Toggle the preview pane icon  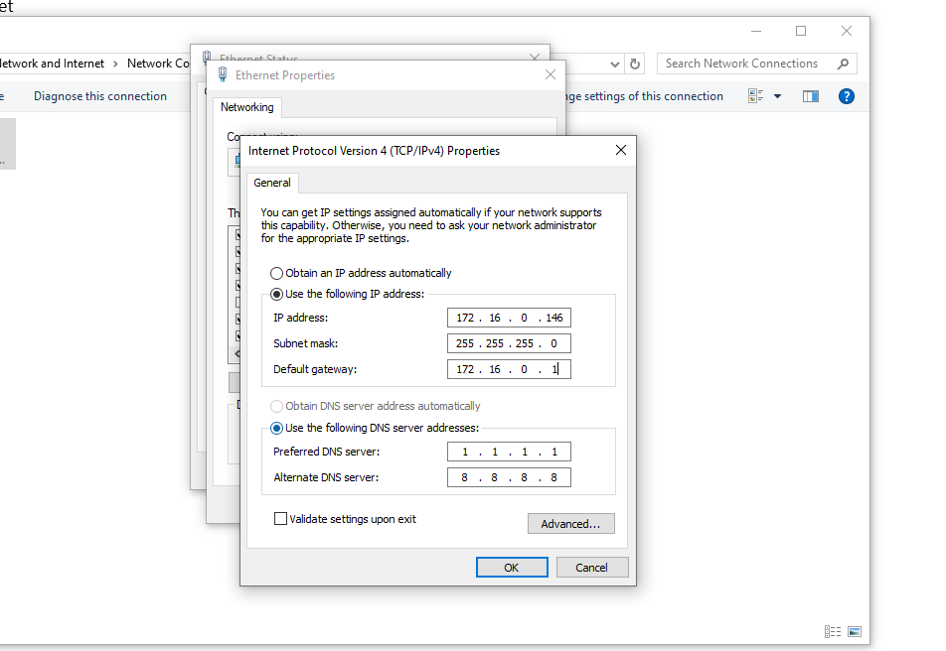tap(811, 96)
